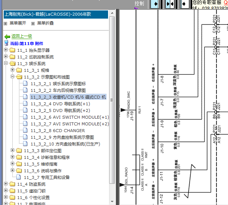Expand the 11_5 遥控门锁 node
The image size is (228, 205).
tap(6, 190)
